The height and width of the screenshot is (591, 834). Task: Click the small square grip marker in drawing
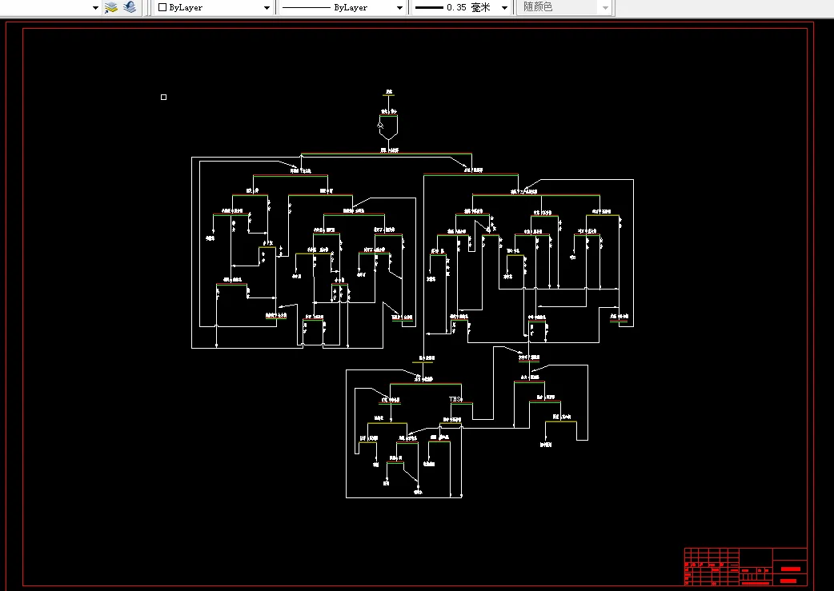164,98
